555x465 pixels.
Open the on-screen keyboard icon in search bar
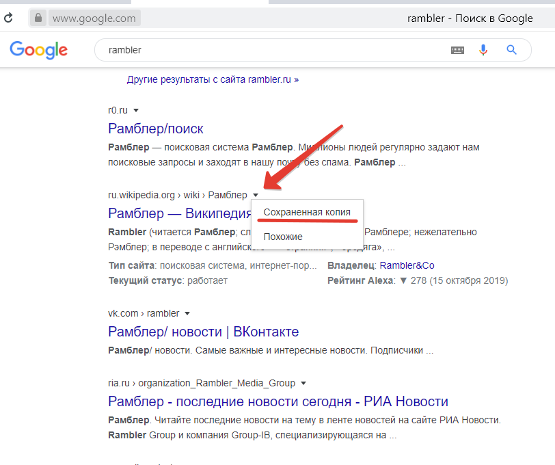point(457,50)
